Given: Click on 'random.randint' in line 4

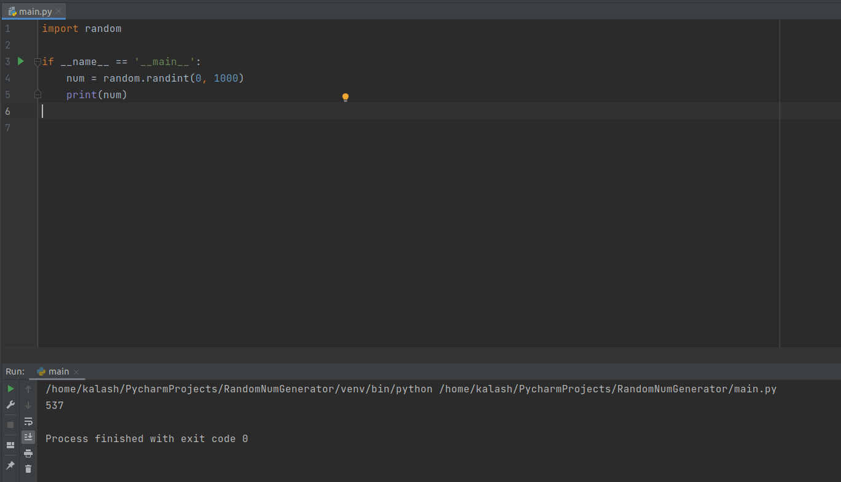Looking at the screenshot, I should 146,78.
